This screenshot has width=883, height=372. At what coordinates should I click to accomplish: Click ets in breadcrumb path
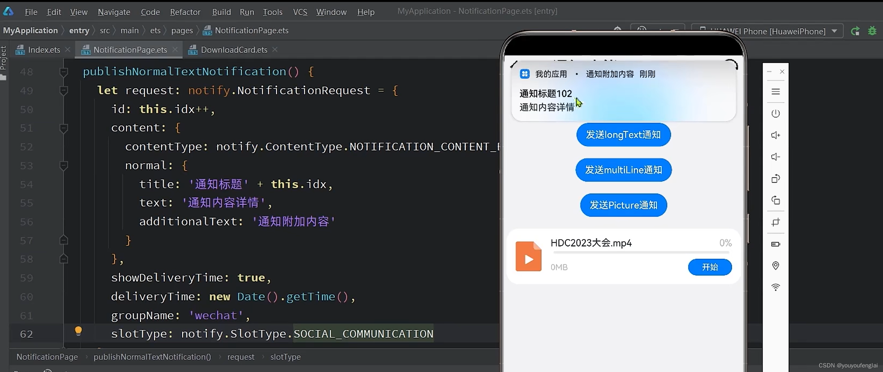pyautogui.click(x=155, y=30)
